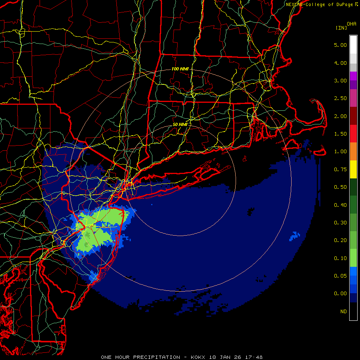This screenshot has height=360, width=360.
Task: Select the 1.50 legend value
Action: coord(340,134)
